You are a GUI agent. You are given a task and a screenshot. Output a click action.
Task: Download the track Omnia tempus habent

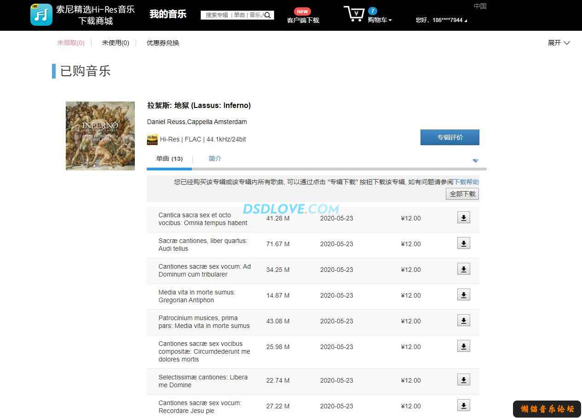coord(463,218)
